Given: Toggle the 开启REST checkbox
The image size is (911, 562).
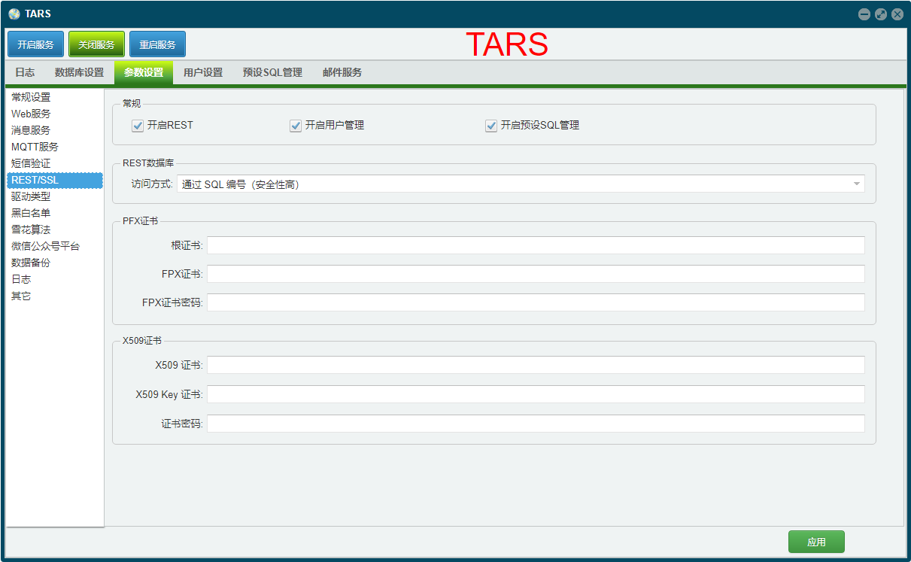Looking at the screenshot, I should 138,126.
